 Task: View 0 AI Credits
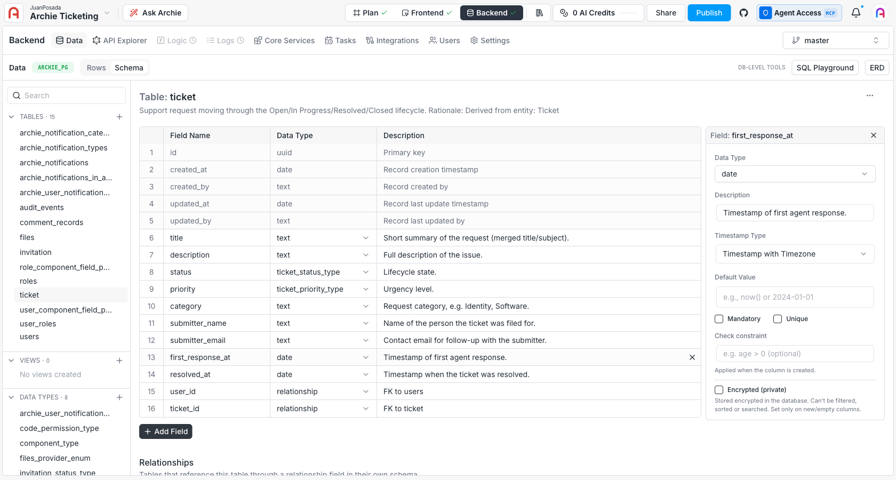[598, 13]
